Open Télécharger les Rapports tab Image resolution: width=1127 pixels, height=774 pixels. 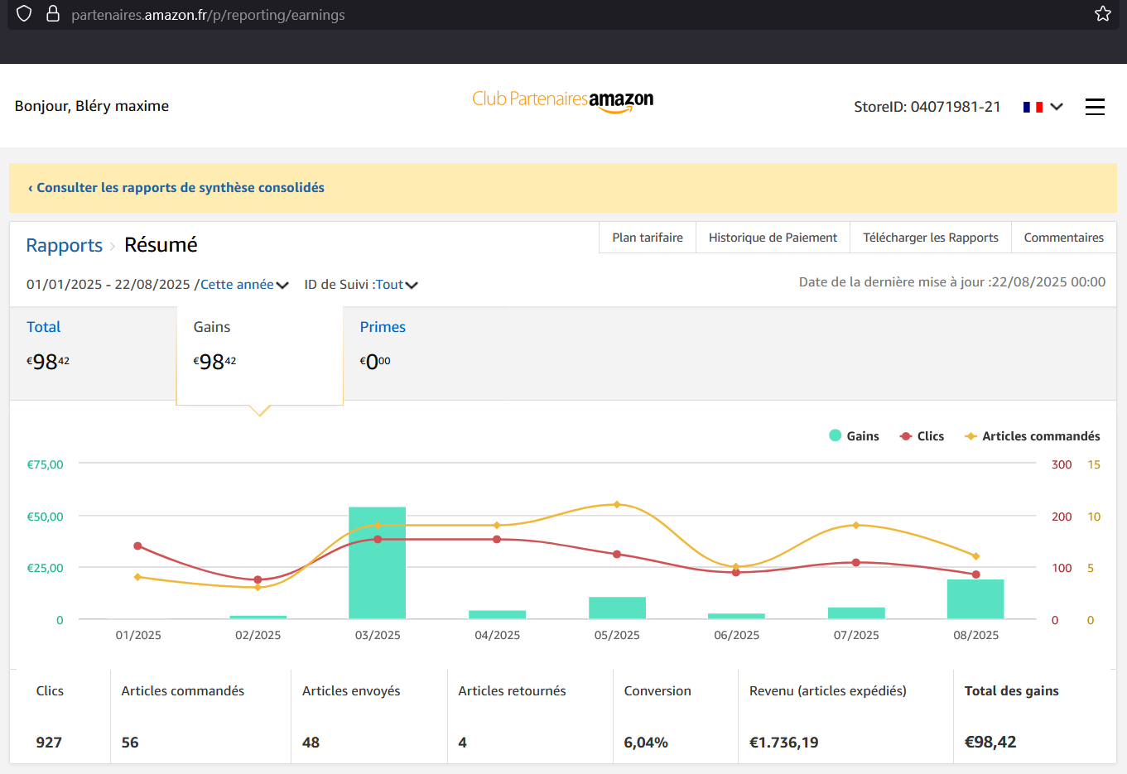[931, 238]
